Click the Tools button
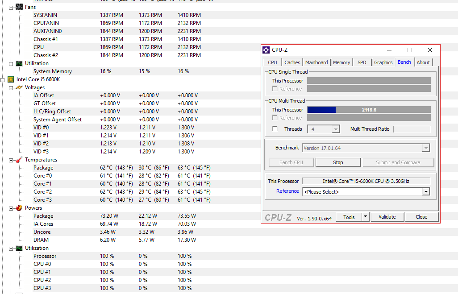Viewport: 458px width, 294px height. coord(349,217)
